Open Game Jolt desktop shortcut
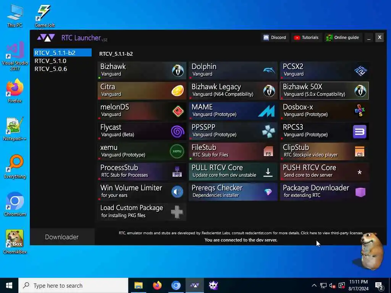The height and width of the screenshot is (293, 391). (45, 15)
